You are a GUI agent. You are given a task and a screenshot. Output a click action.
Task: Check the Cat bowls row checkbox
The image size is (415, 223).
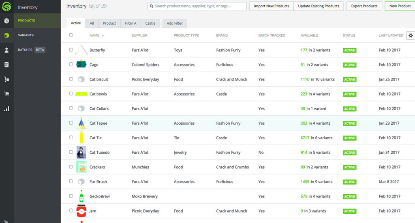tap(71, 93)
